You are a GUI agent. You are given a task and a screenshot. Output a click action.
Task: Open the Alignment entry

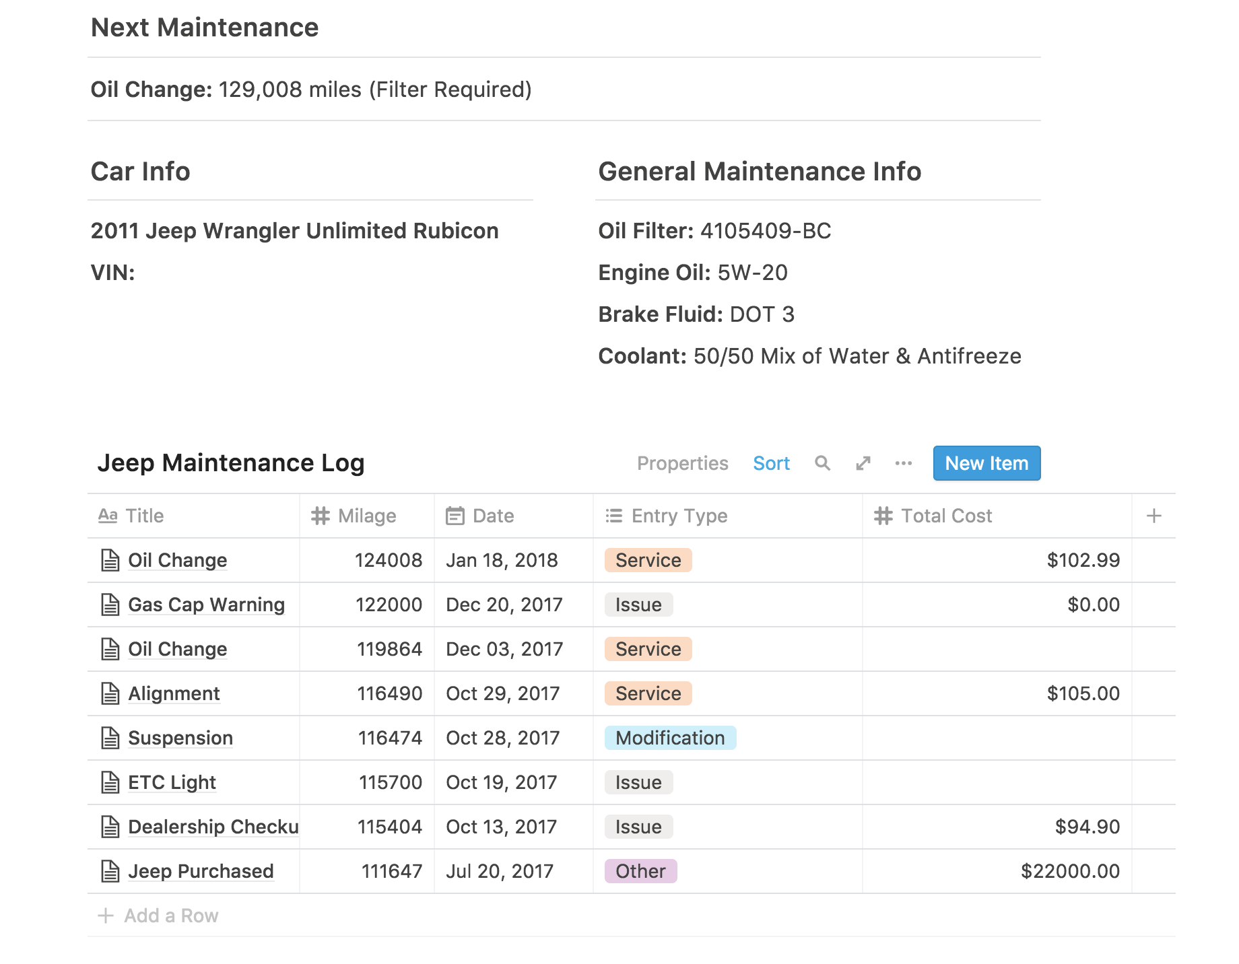pyautogui.click(x=174, y=693)
